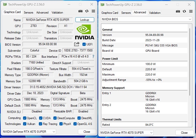Click the Entry 2 memory support row
Viewport: 196px width, 138px height.
[x=145, y=108]
